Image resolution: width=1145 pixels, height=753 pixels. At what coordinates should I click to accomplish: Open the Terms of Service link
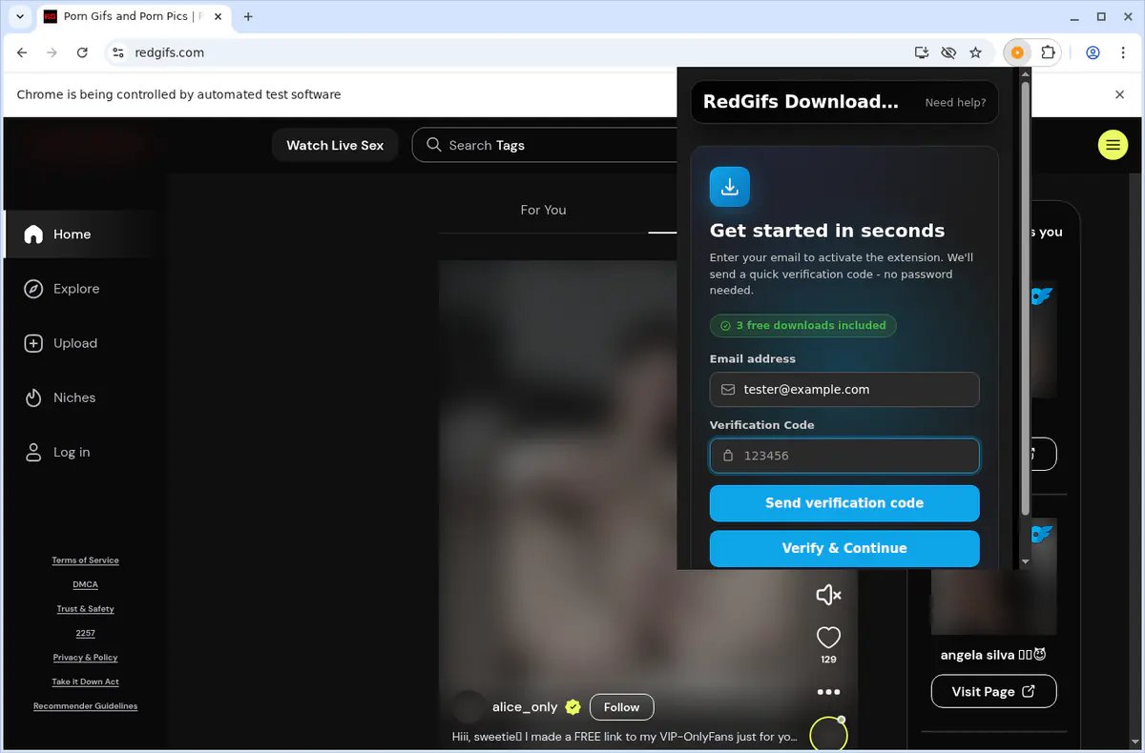[x=85, y=560]
